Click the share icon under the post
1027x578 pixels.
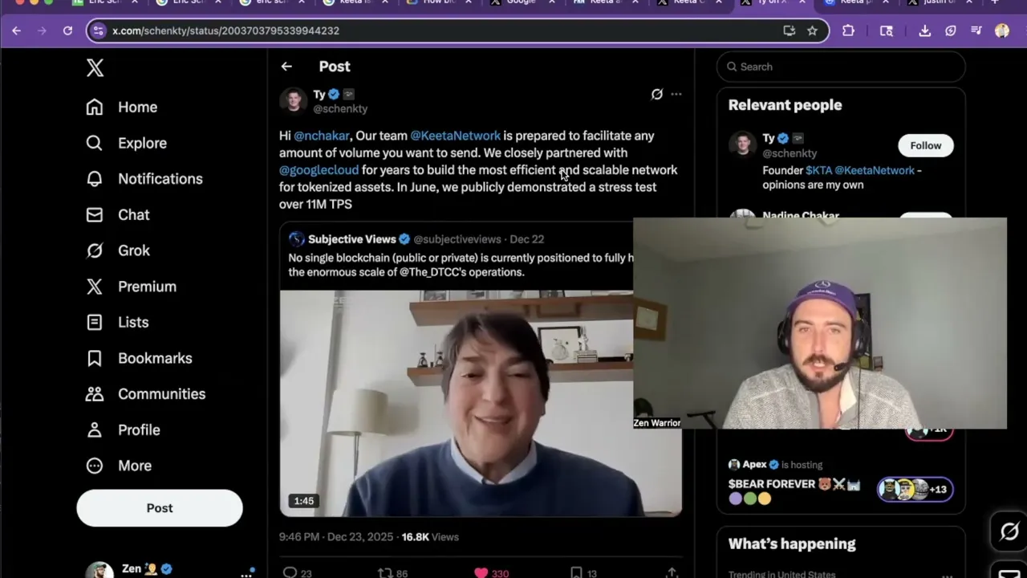[x=672, y=572]
